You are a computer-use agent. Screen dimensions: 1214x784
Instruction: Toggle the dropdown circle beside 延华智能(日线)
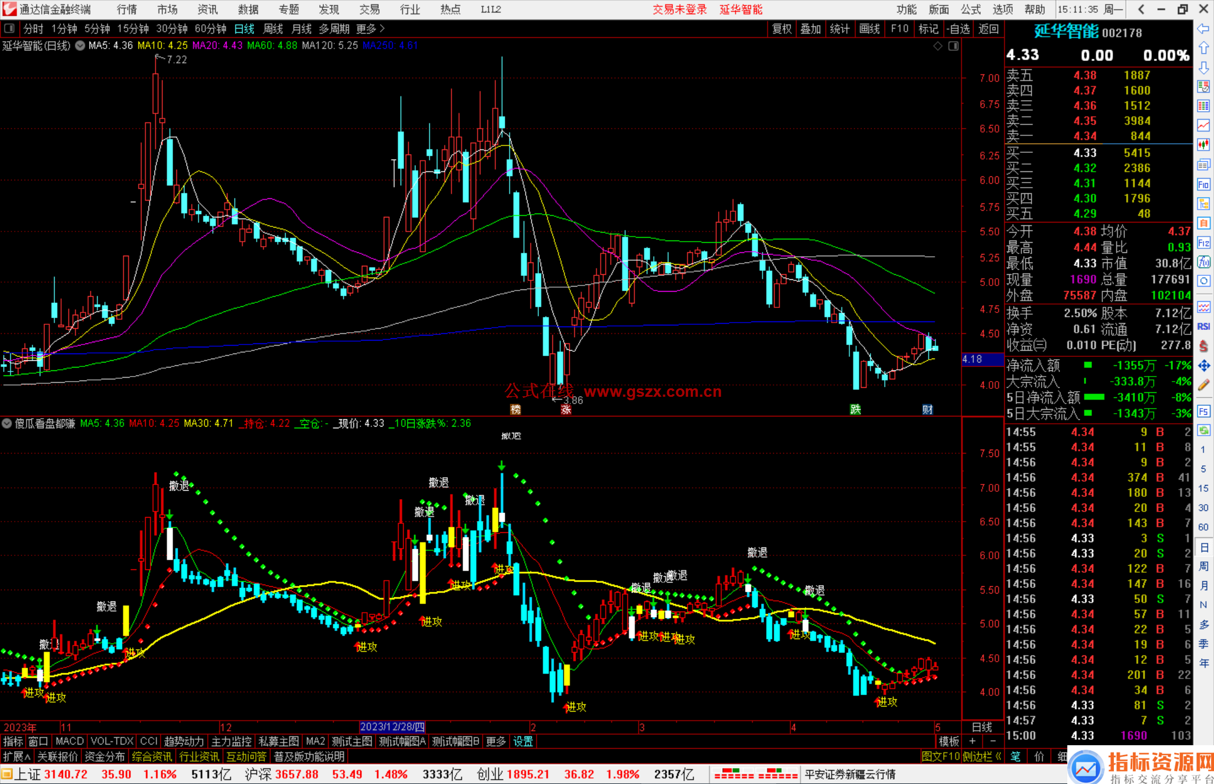tap(80, 46)
